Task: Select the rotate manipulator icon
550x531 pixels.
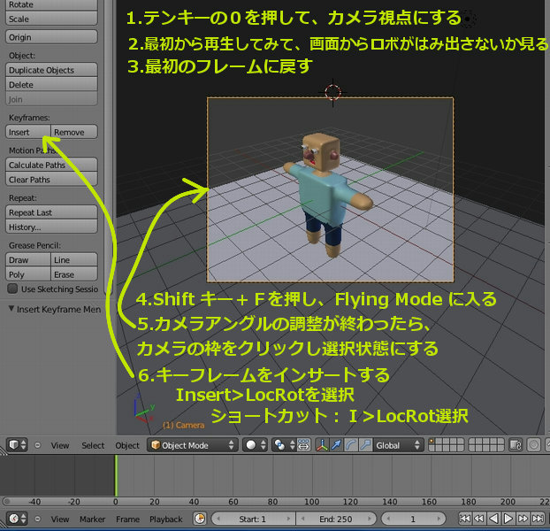Action: (351, 445)
